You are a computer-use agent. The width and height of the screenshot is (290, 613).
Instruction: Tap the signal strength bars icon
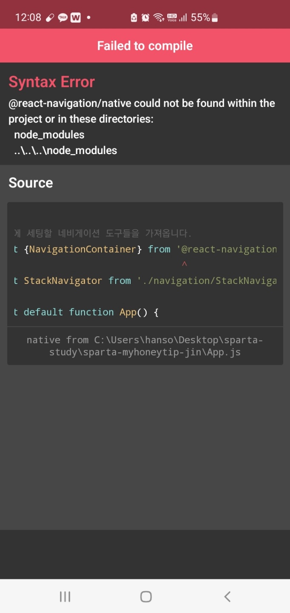(x=183, y=17)
